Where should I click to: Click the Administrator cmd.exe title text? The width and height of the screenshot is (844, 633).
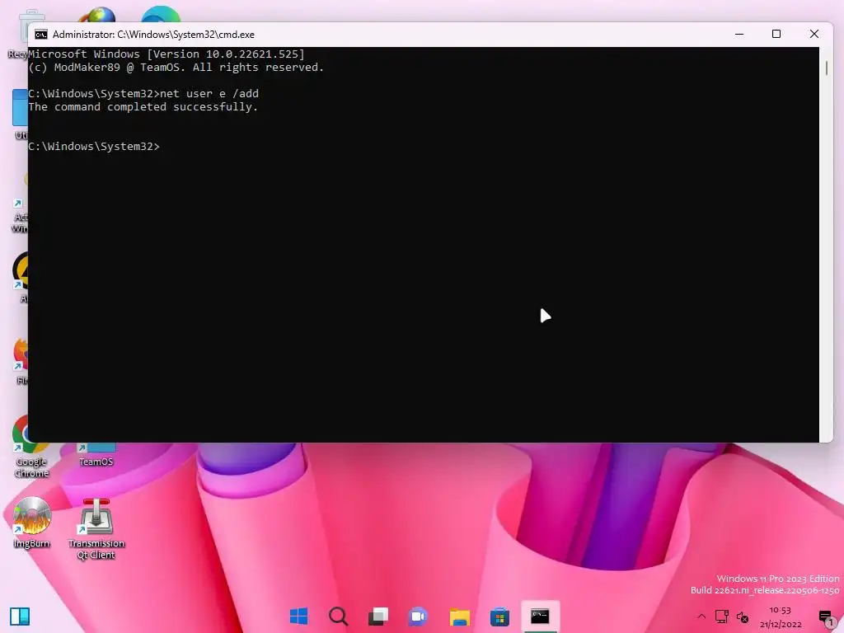(x=153, y=35)
